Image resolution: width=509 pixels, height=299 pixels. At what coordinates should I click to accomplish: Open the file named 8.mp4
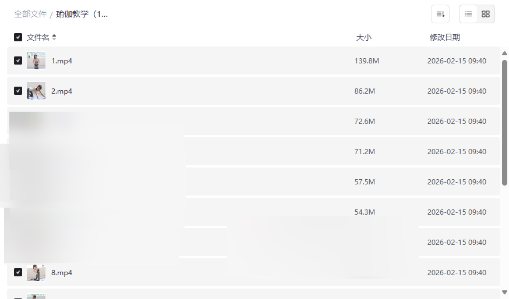(x=62, y=272)
